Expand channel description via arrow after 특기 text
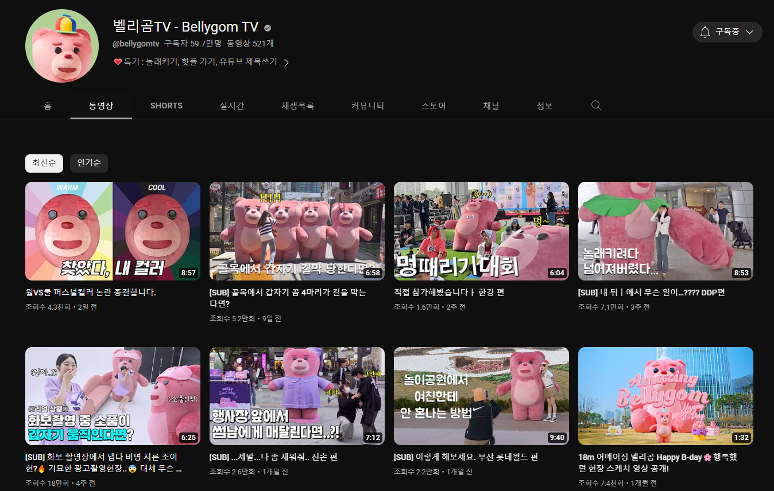 pyautogui.click(x=286, y=62)
